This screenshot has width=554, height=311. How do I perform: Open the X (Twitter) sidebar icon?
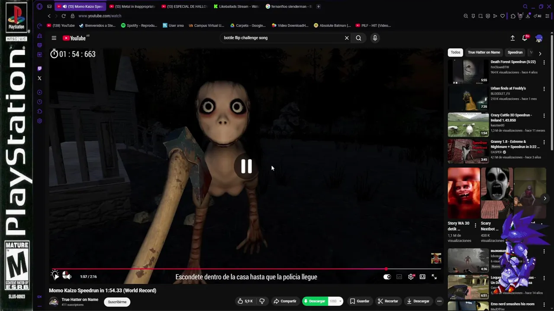(39, 78)
